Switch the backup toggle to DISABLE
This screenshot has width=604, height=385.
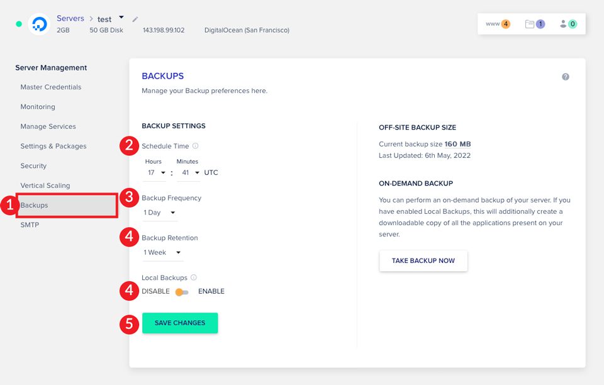click(177, 291)
